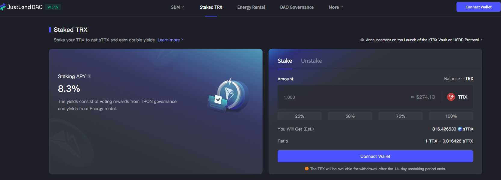Open Energy Rental menu item

point(251,7)
